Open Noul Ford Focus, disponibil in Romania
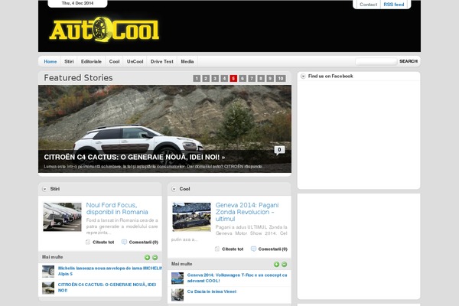The width and height of the screenshot is (459, 306). pyautogui.click(x=117, y=209)
